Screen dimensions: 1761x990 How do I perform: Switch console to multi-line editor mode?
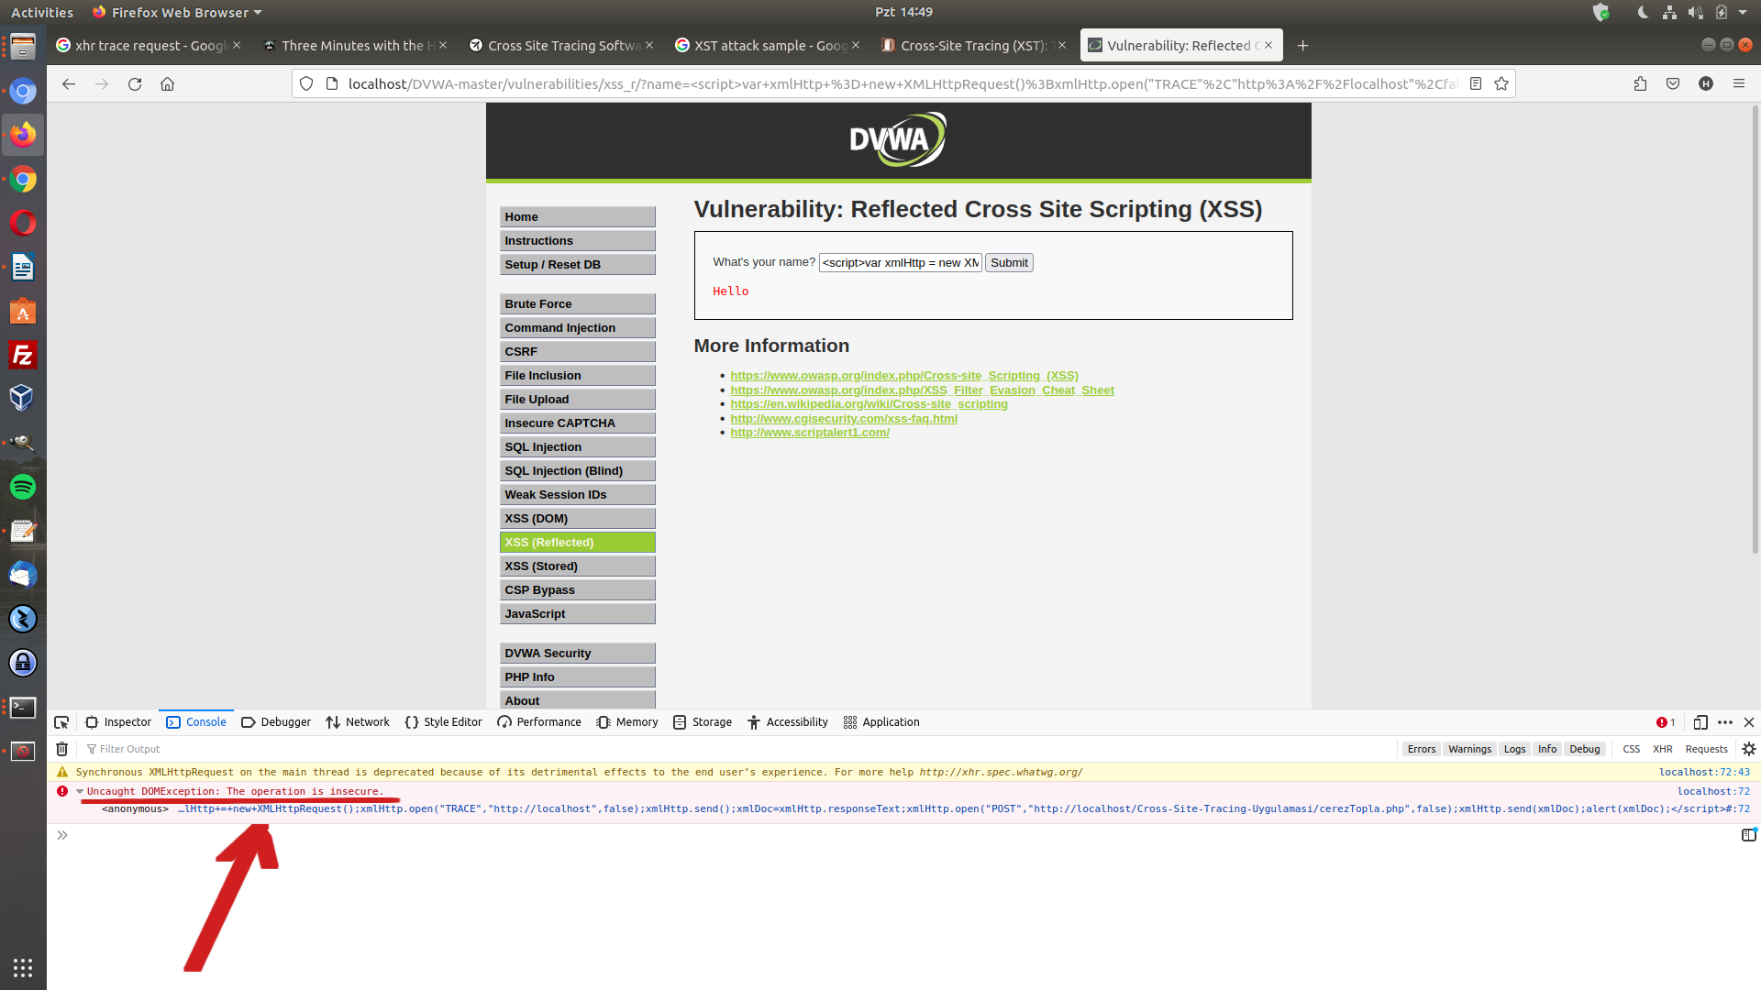point(1748,834)
